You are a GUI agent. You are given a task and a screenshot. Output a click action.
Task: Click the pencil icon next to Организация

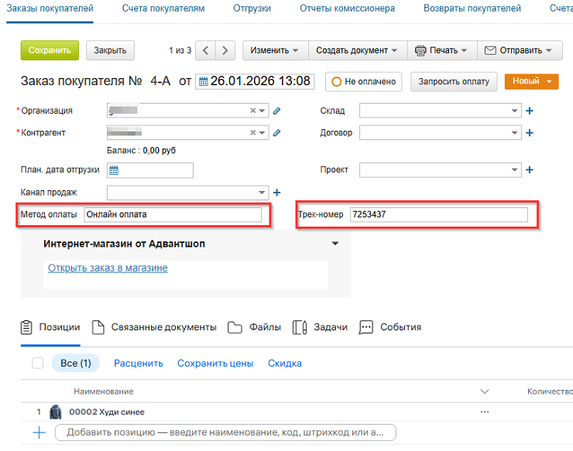pyautogui.click(x=277, y=111)
